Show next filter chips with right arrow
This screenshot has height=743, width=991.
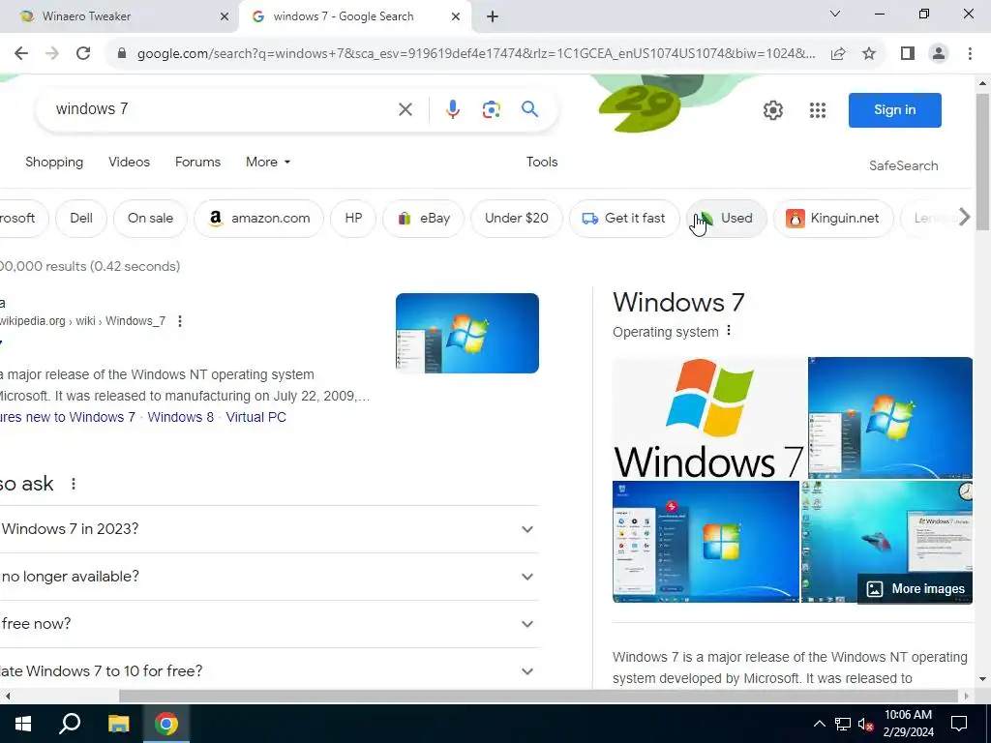tap(964, 218)
